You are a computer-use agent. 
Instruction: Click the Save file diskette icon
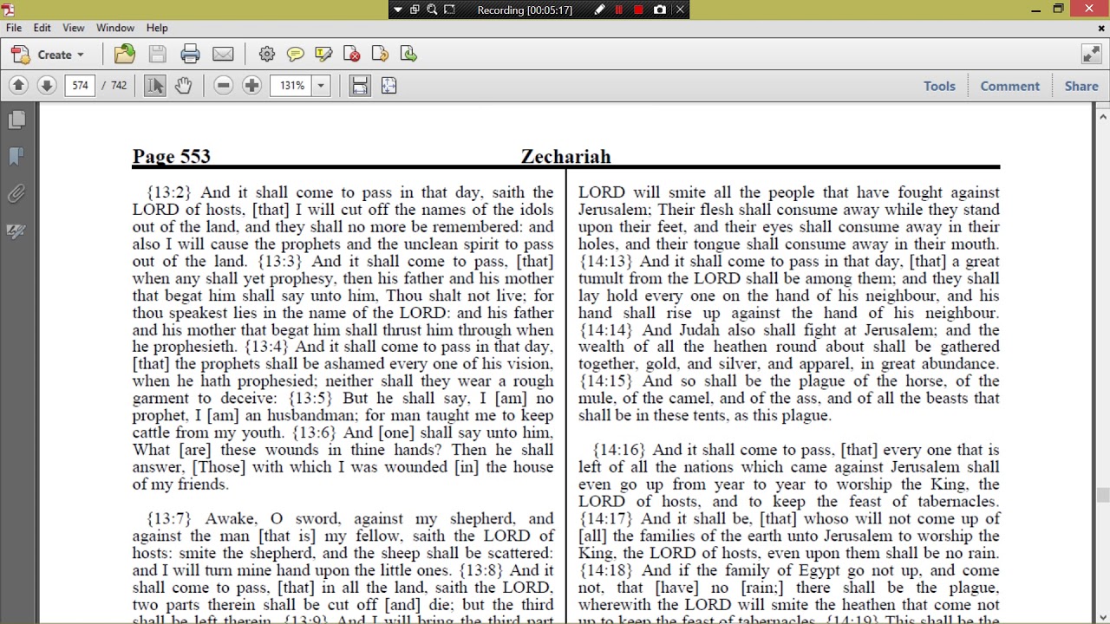coord(157,55)
